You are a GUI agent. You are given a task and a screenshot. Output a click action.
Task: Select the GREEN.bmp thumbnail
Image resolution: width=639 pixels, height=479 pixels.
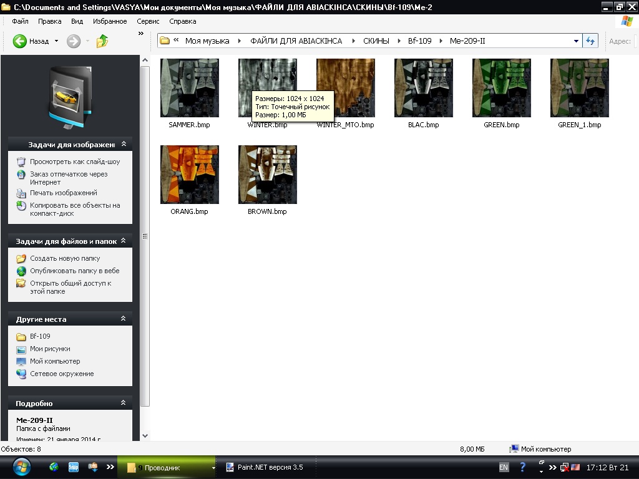pos(502,87)
